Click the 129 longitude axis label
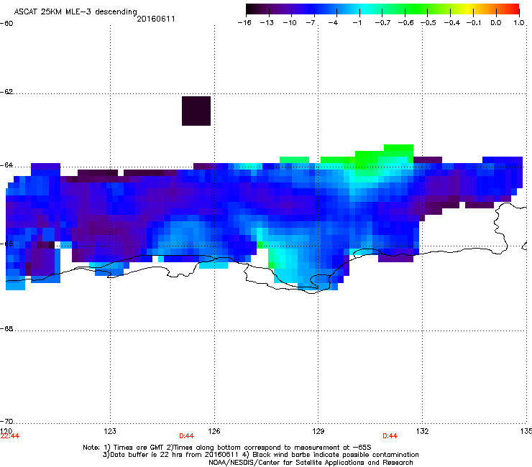Screen dimensions: 532x467 point(318,431)
